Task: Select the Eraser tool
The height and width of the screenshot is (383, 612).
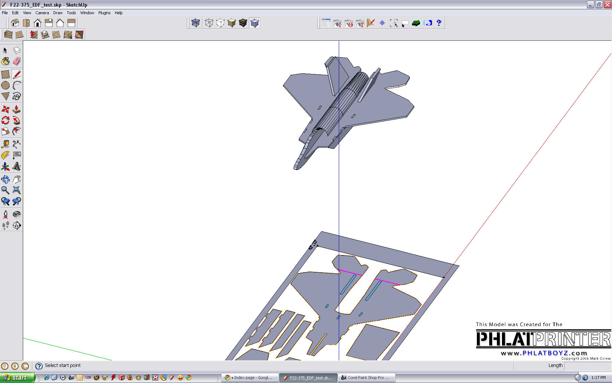Action: [17, 61]
